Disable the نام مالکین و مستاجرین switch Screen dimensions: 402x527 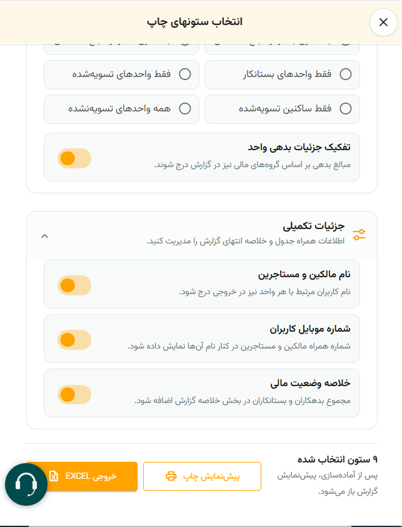click(74, 285)
